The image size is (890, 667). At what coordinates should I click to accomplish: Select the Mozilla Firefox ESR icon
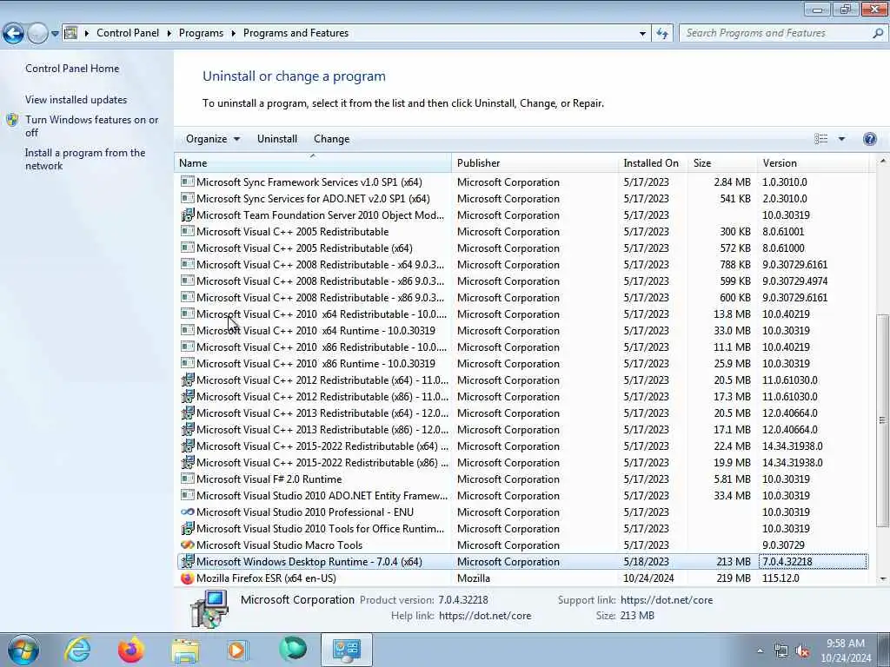[x=187, y=578]
